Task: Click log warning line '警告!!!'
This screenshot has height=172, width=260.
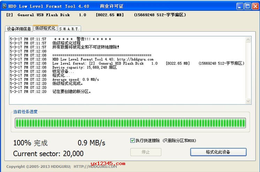Action: 83,39
